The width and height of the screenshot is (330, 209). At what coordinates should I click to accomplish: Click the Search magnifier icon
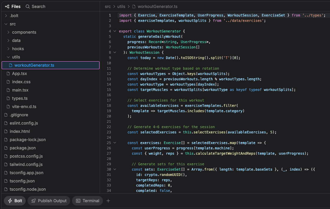coord(28,6)
